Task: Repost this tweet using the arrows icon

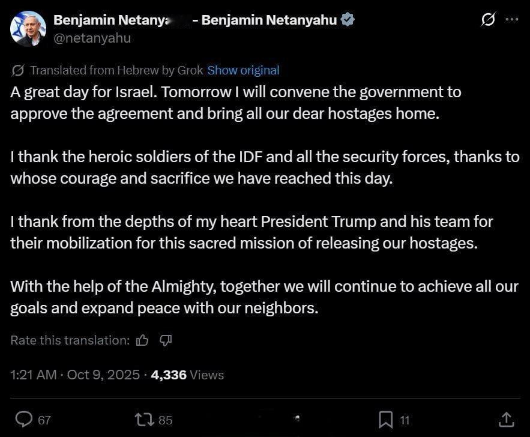Action: point(144,419)
